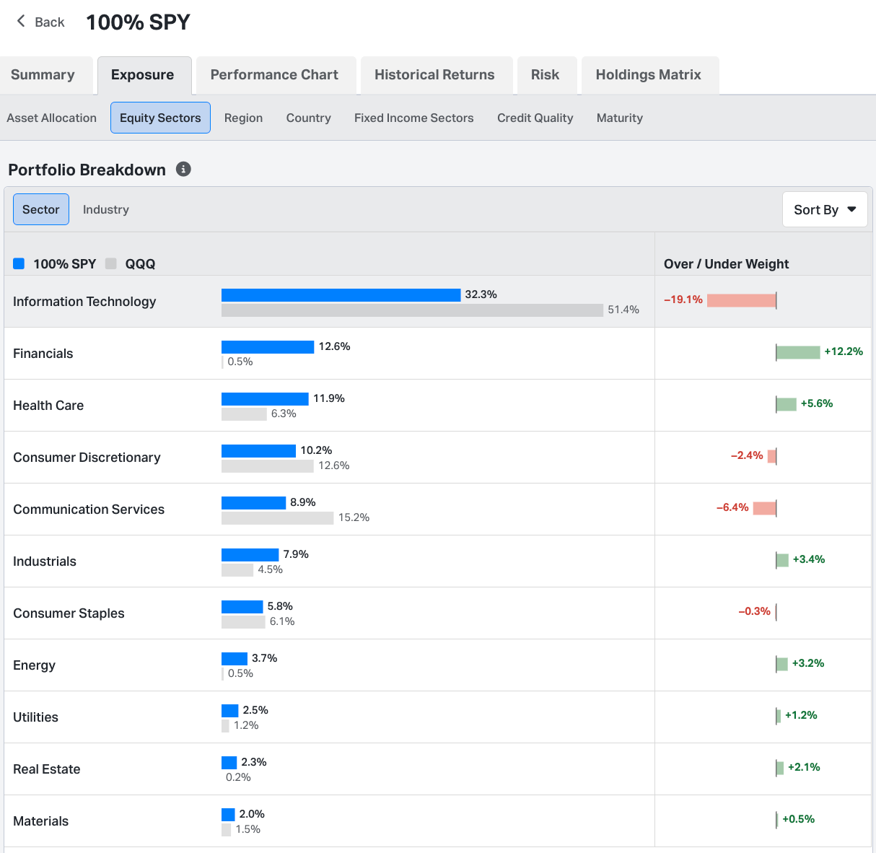Click the 11.9% Health Care SPY bar
This screenshot has height=853, width=876.
coord(265,398)
